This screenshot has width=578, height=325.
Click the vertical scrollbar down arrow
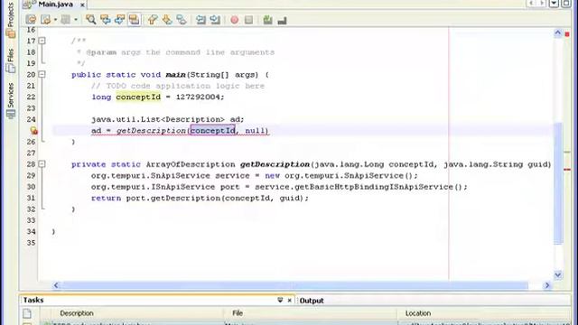(558, 274)
